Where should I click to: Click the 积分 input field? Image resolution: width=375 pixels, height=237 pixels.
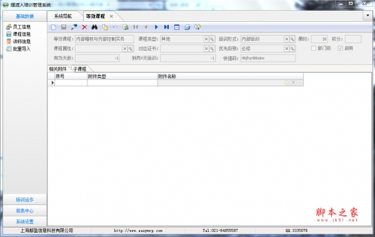tap(353, 39)
